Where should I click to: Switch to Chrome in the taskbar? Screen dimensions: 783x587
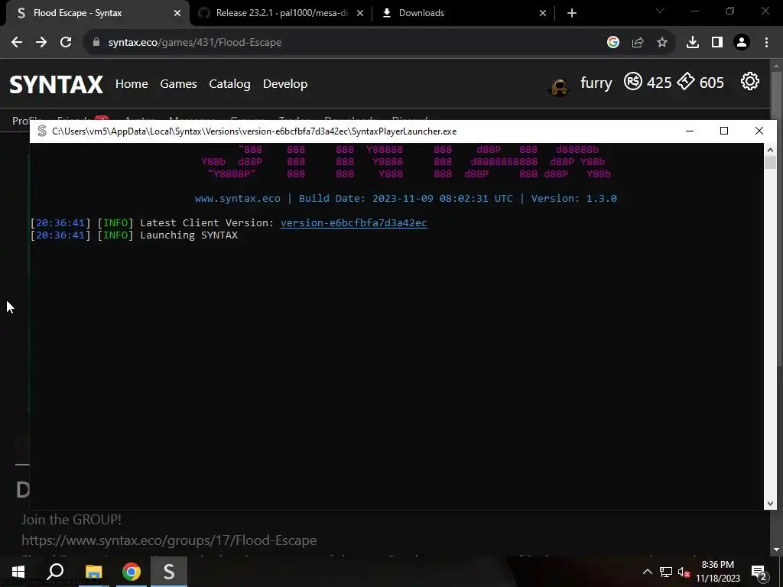tap(132, 572)
